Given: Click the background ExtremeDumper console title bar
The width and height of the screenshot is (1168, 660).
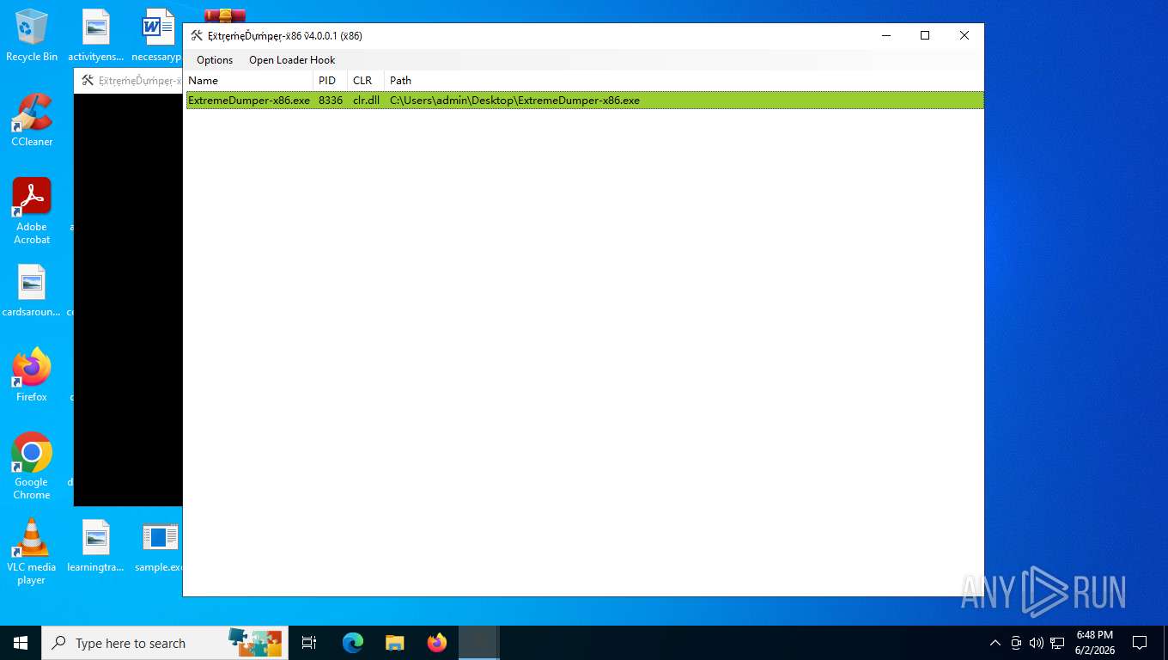Looking at the screenshot, I should 129,81.
